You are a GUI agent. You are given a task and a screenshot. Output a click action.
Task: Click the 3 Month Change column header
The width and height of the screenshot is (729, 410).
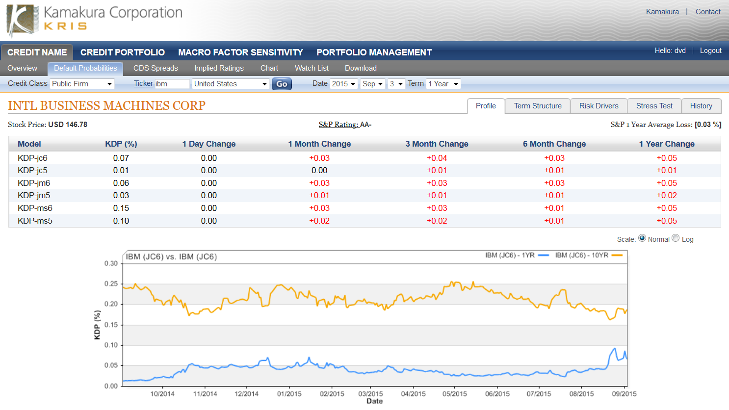(x=437, y=144)
